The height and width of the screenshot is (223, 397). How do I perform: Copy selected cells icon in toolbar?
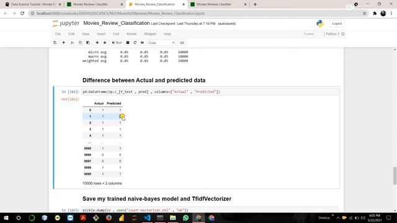[80, 43]
